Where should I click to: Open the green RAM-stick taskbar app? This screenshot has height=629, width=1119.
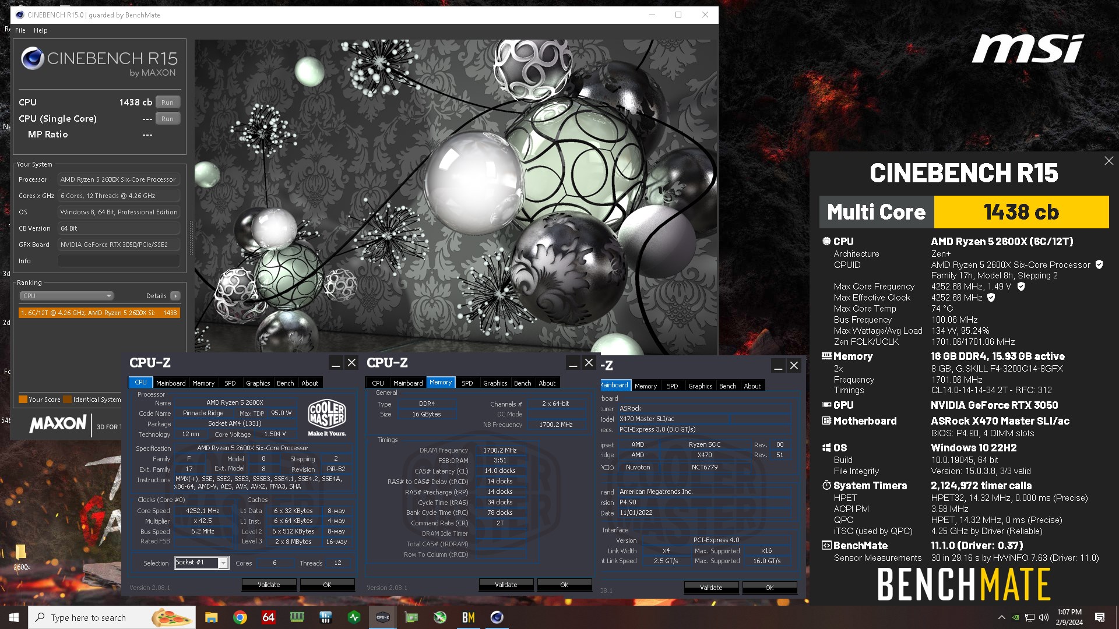pos(297,617)
